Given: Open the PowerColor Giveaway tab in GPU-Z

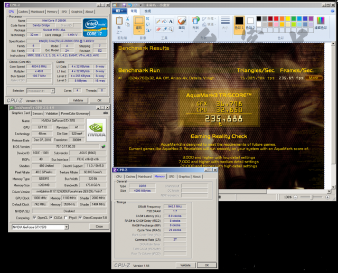Looking at the screenshot, I should (x=75, y=114).
